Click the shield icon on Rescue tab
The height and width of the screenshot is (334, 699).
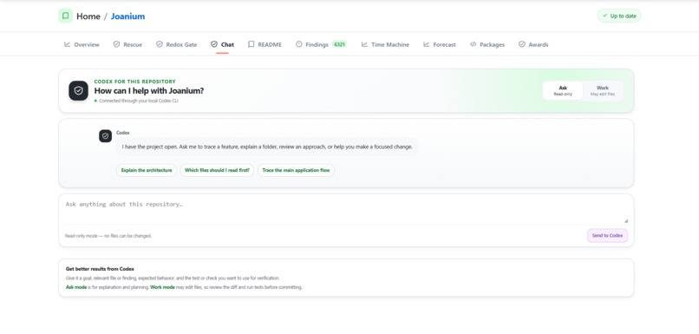[116, 44]
